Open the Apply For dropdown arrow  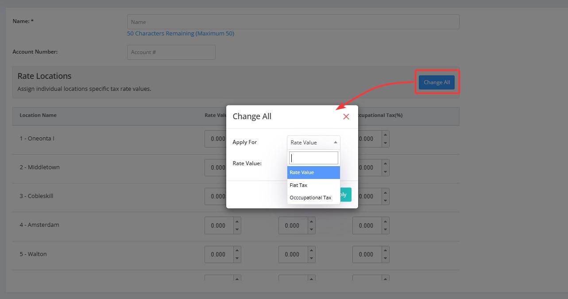pos(335,142)
